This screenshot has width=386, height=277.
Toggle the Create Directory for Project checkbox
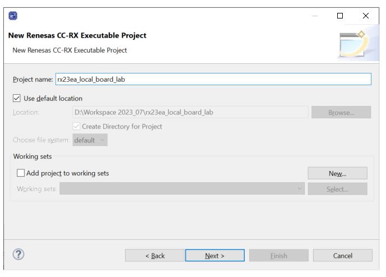(77, 126)
